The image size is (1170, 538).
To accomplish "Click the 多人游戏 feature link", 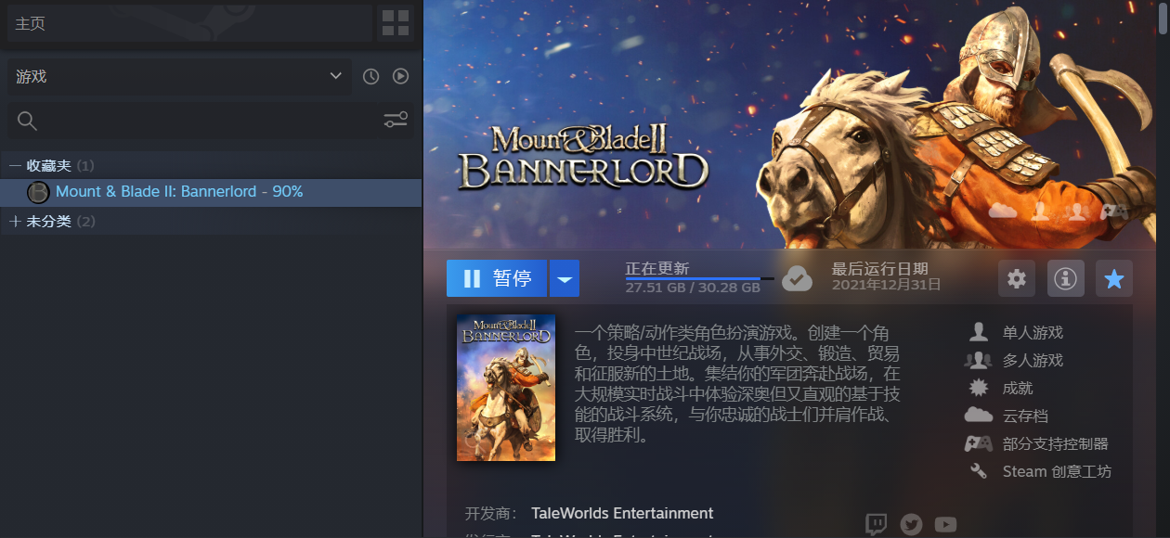I will (x=1033, y=360).
